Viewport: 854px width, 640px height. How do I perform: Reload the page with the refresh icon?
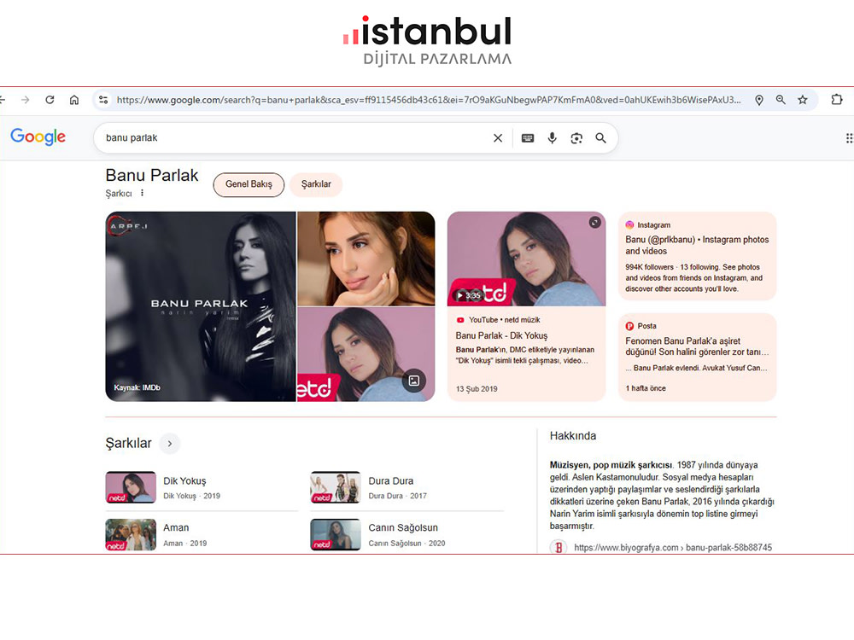pyautogui.click(x=50, y=100)
